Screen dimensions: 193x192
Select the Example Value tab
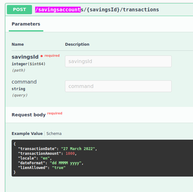point(27,134)
